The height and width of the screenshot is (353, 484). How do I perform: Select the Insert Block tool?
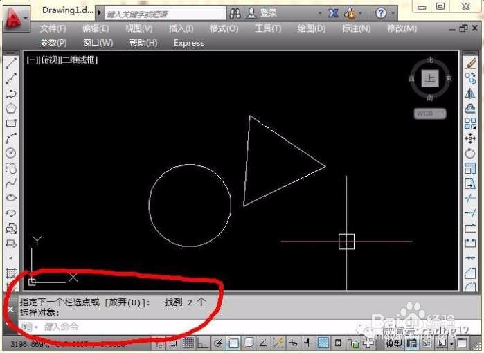11,228
